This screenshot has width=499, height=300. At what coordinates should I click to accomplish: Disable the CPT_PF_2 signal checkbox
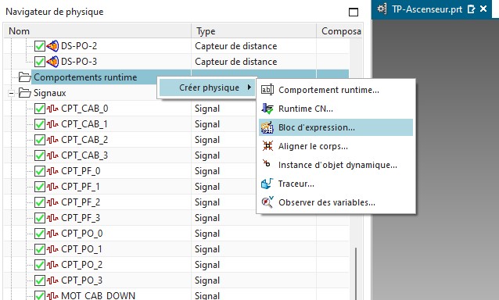39,202
